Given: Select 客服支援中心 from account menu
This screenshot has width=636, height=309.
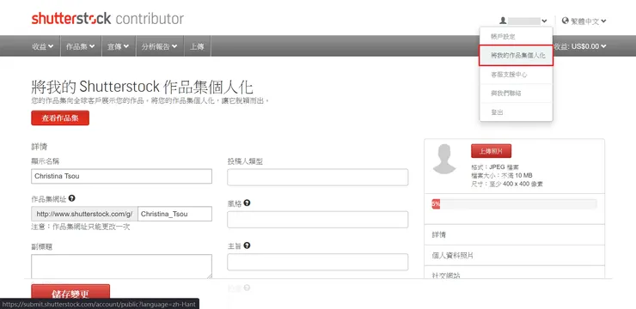Looking at the screenshot, I should (x=509, y=75).
